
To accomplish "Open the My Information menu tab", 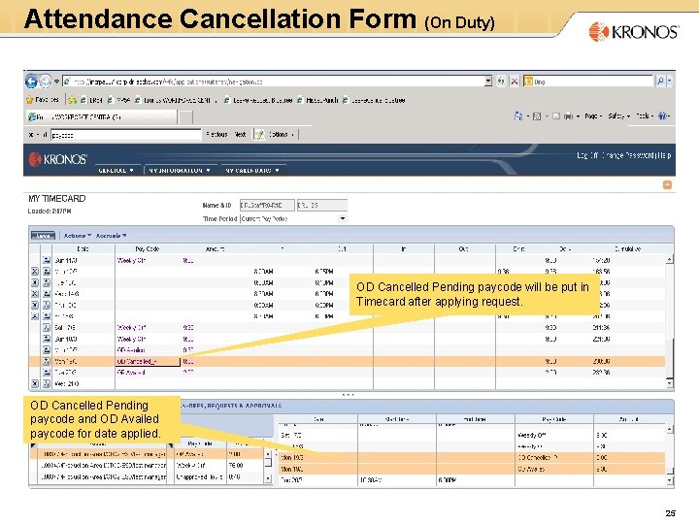I will pyautogui.click(x=180, y=170).
